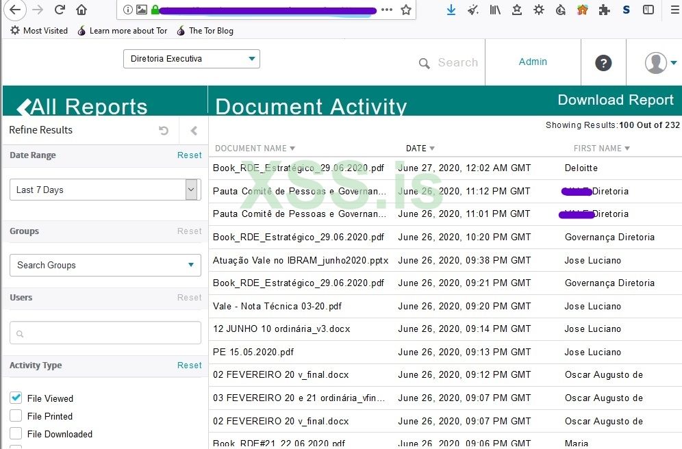
Task: Open the Admin menu
Action: pos(533,62)
